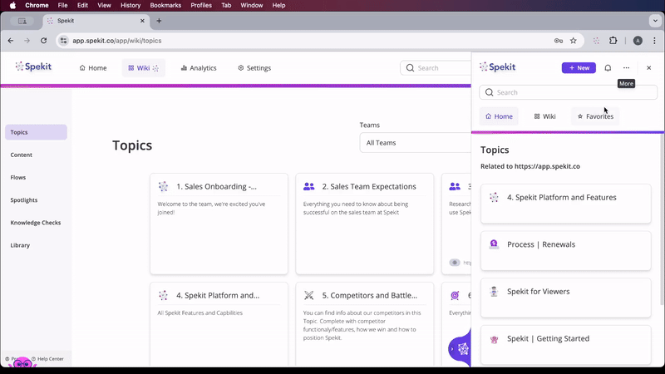The width and height of the screenshot is (665, 374).
Task: Click the Spekit sidebar launcher tab
Action: coord(460,349)
